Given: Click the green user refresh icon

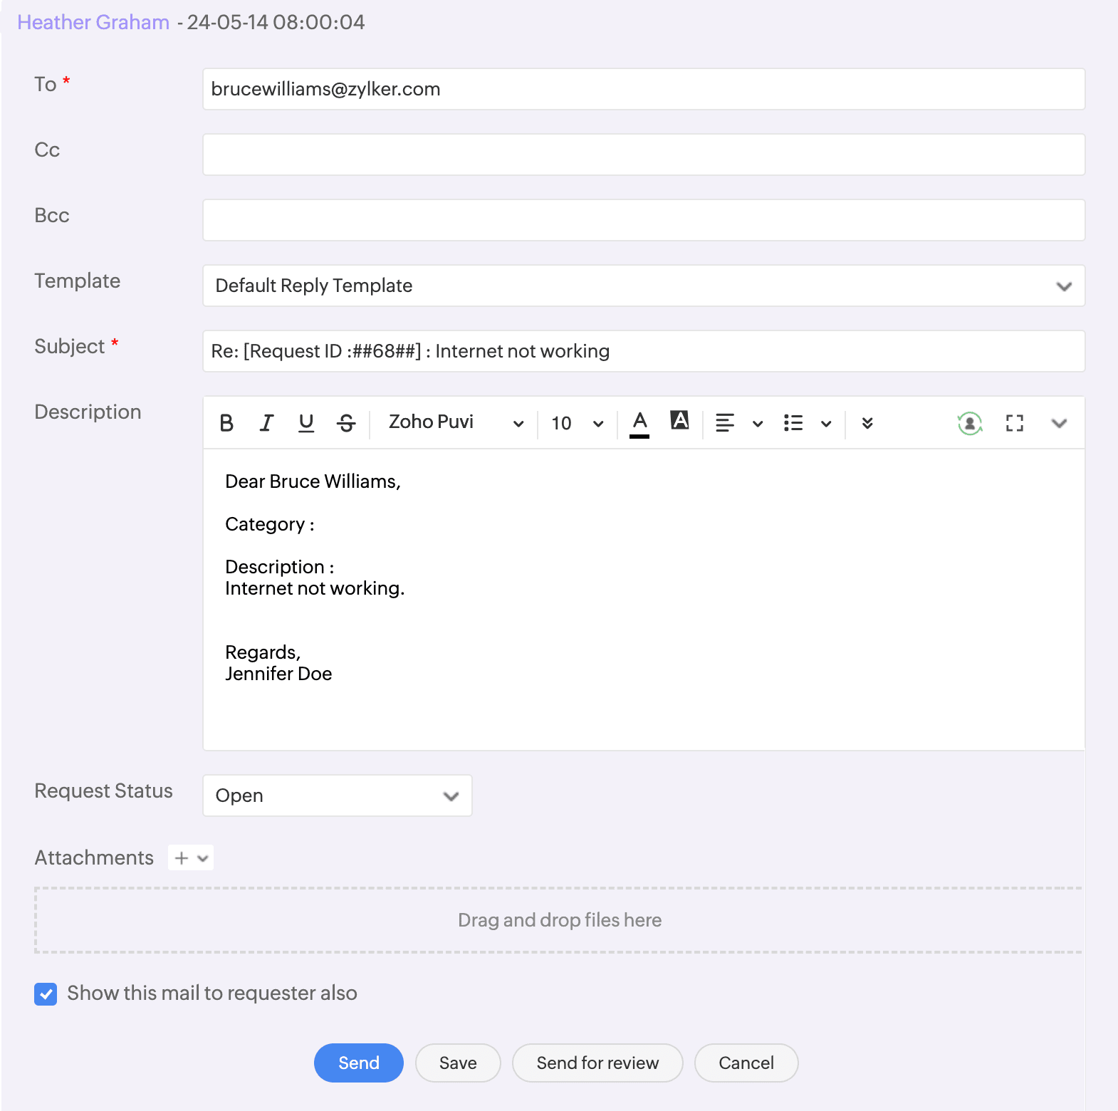Looking at the screenshot, I should click(x=969, y=423).
